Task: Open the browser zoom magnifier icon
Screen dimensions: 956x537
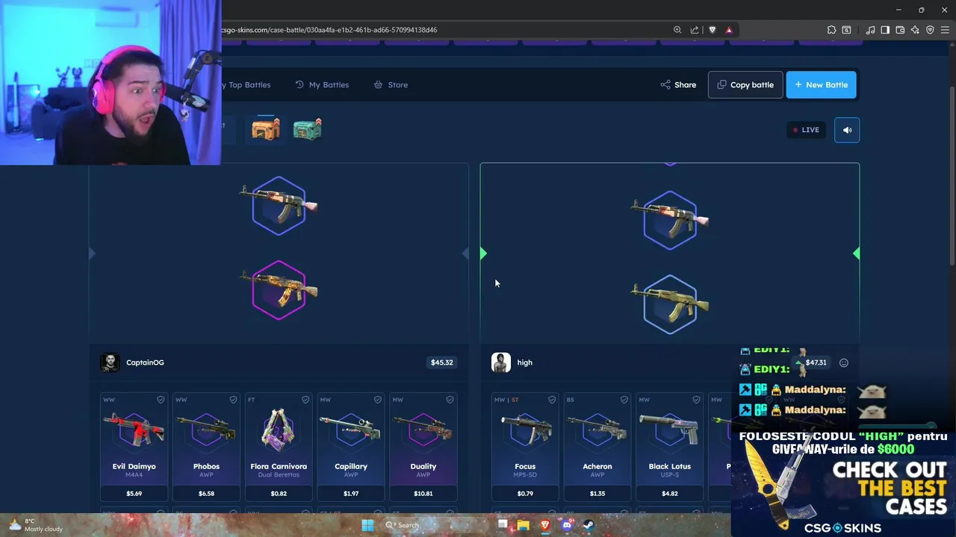Action: pyautogui.click(x=677, y=30)
